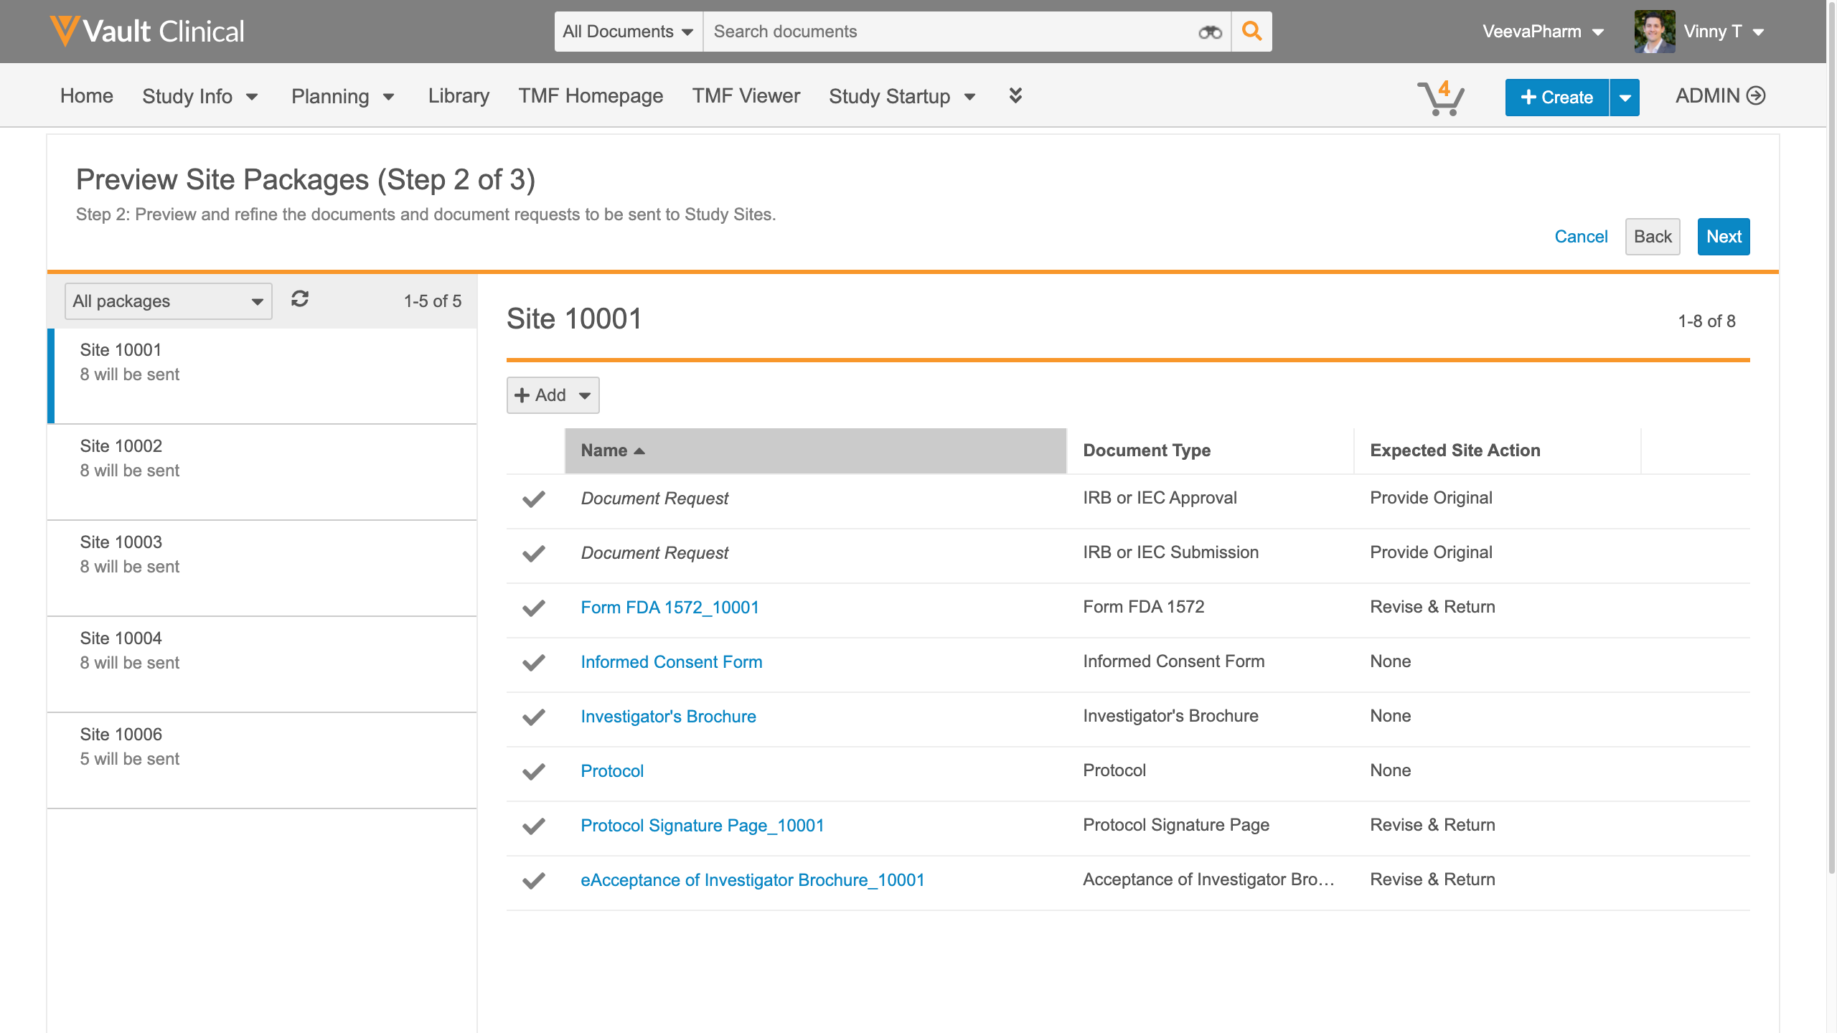Open the TMF Viewer tab
Viewport: 1837px width, 1033px height.
click(x=746, y=95)
